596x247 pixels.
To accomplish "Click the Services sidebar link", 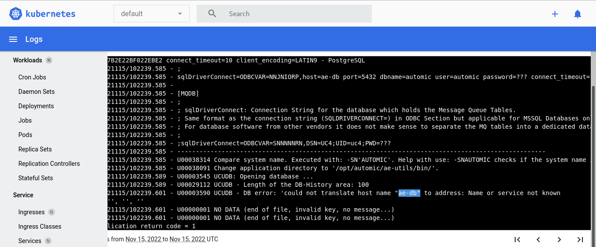I will [30, 241].
